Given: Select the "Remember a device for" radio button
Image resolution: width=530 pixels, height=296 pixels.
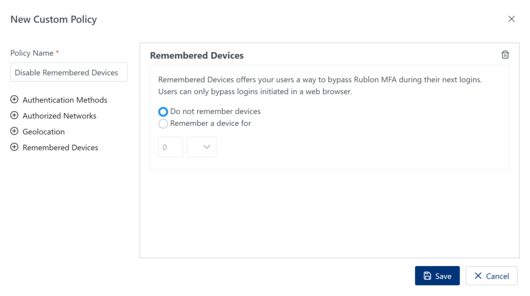Looking at the screenshot, I should point(163,124).
